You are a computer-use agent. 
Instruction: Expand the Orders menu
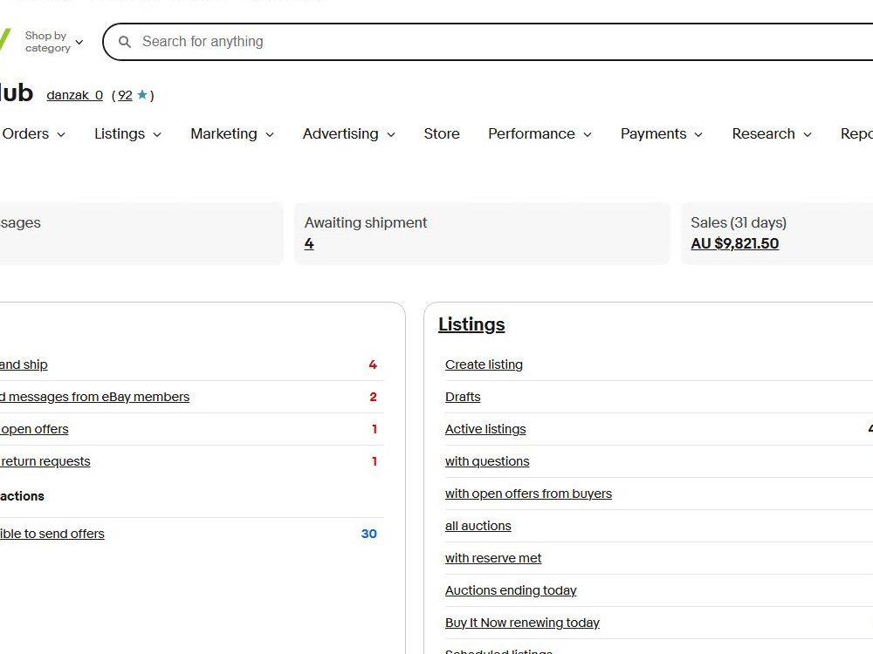coord(34,134)
